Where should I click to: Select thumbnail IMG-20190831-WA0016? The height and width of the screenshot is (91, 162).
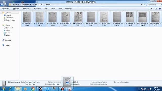click(x=130, y=19)
